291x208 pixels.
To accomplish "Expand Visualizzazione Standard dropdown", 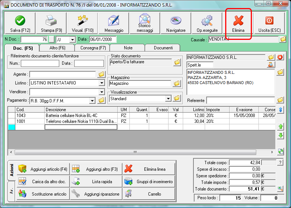I will pos(168,99).
